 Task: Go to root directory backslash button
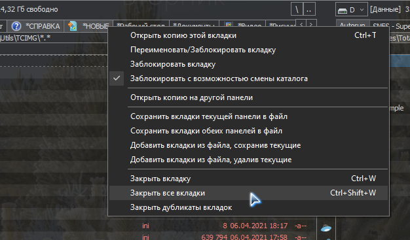coord(297,10)
